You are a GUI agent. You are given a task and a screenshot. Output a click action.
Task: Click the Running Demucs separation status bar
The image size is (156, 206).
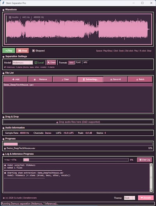point(78,204)
